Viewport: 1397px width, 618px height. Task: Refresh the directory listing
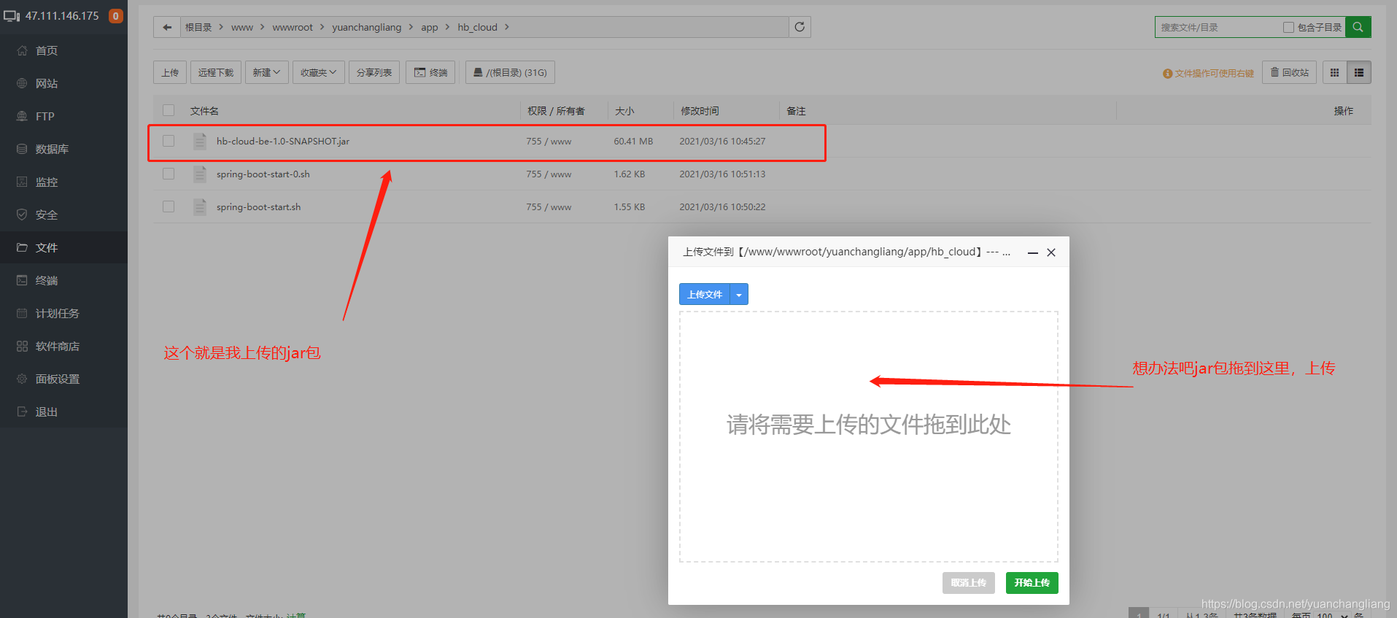800,27
